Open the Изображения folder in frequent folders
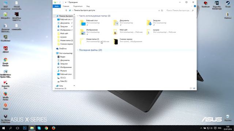The width and height of the screenshot is (234, 131). click(90, 32)
